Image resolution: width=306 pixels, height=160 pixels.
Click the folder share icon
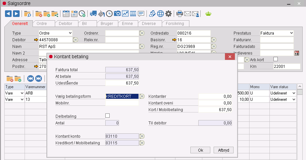pos(54,14)
